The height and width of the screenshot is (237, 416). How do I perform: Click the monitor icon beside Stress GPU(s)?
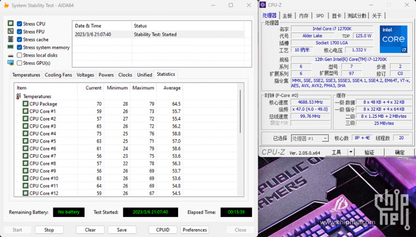(11, 63)
